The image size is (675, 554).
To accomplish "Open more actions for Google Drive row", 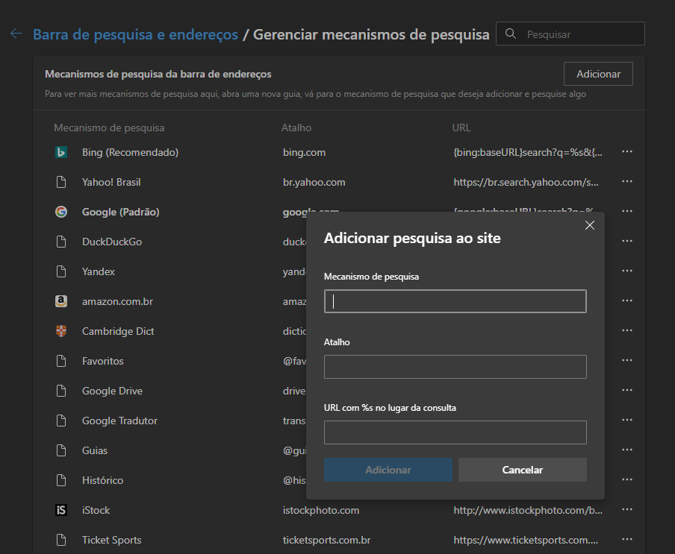I will pyautogui.click(x=627, y=390).
